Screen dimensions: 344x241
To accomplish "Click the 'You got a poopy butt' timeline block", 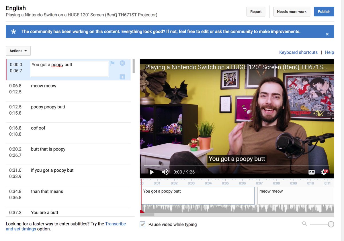I will point(198,195).
